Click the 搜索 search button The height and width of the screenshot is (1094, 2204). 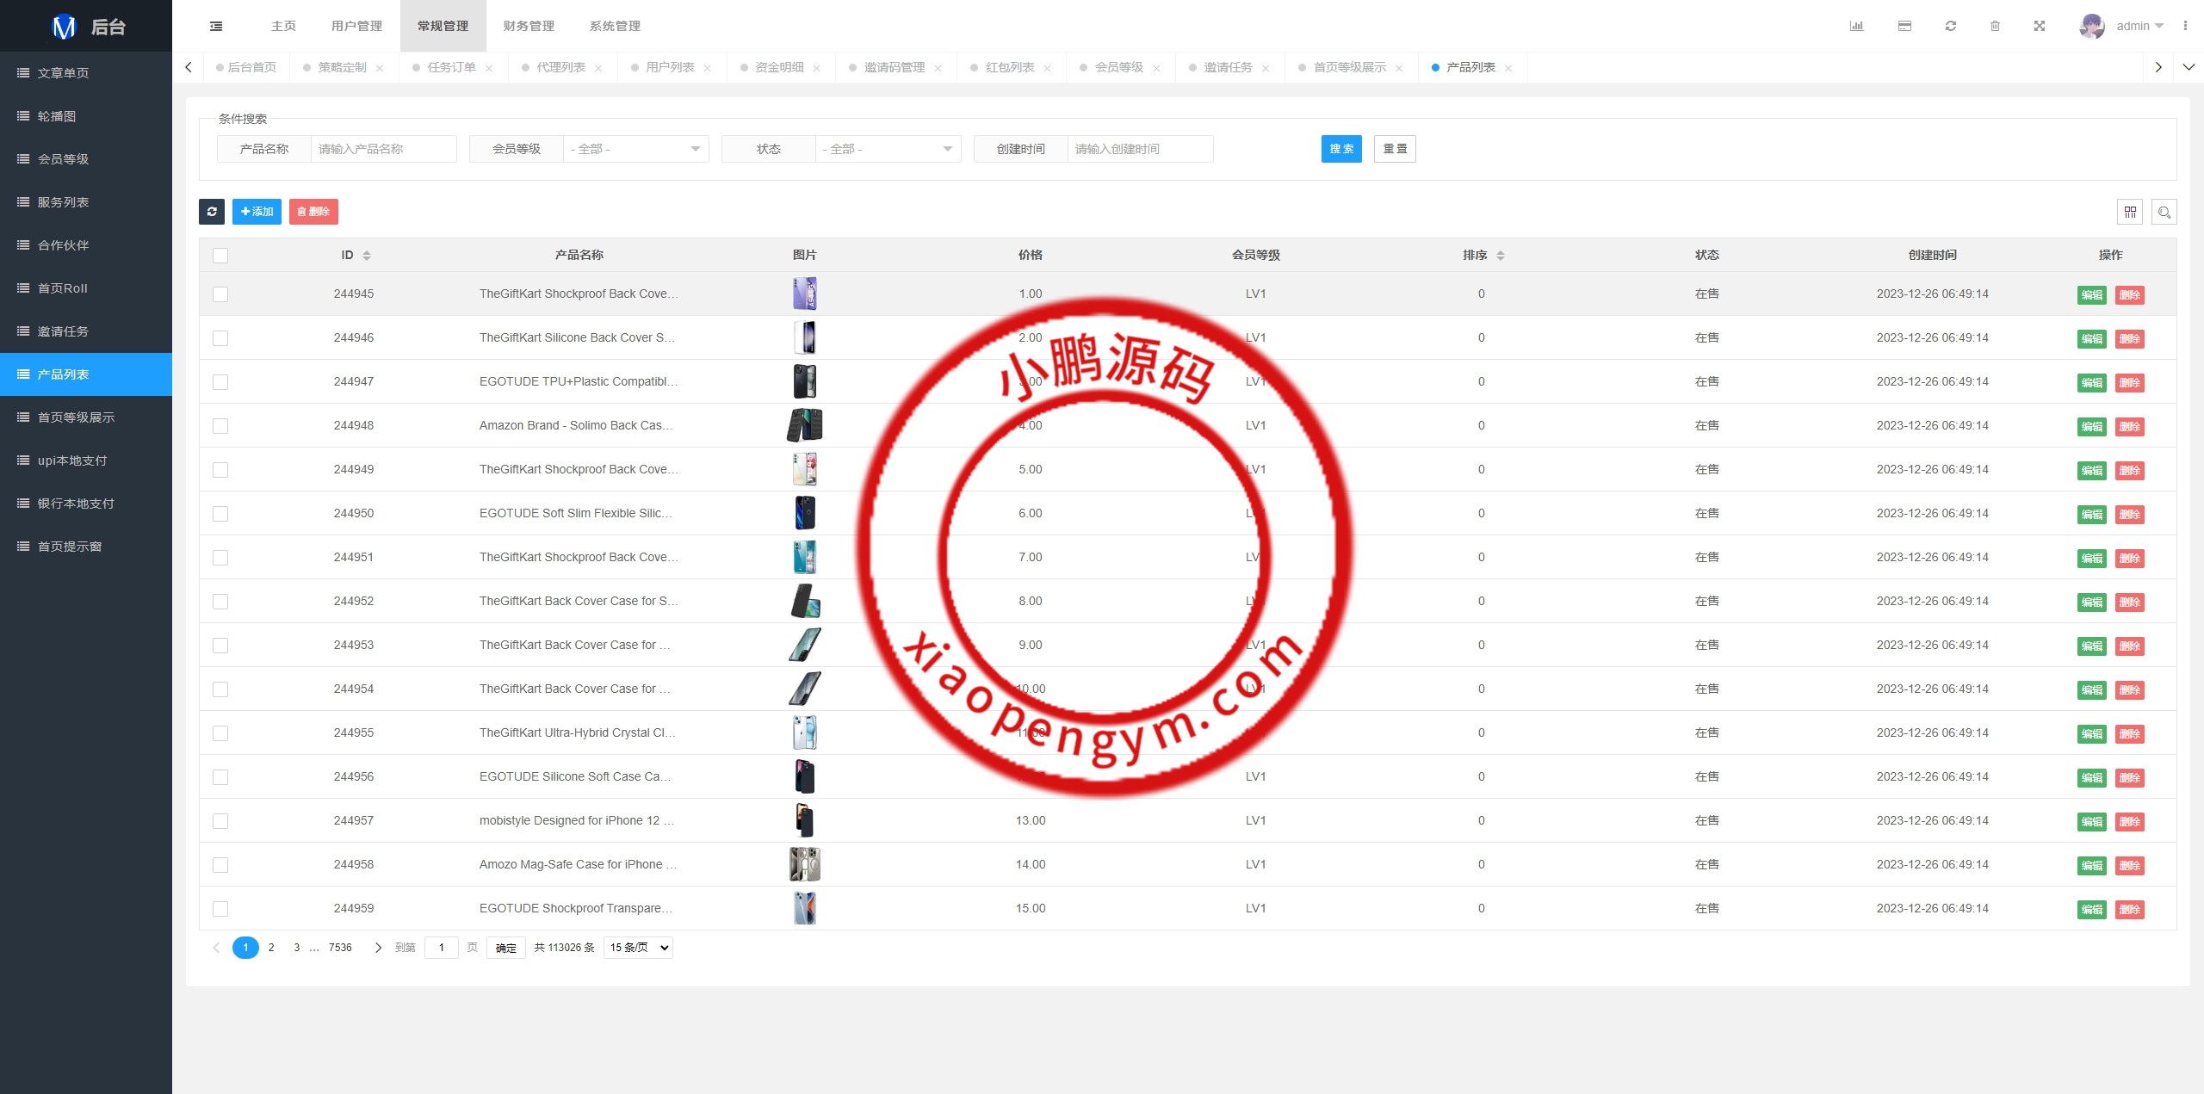[x=1341, y=148]
